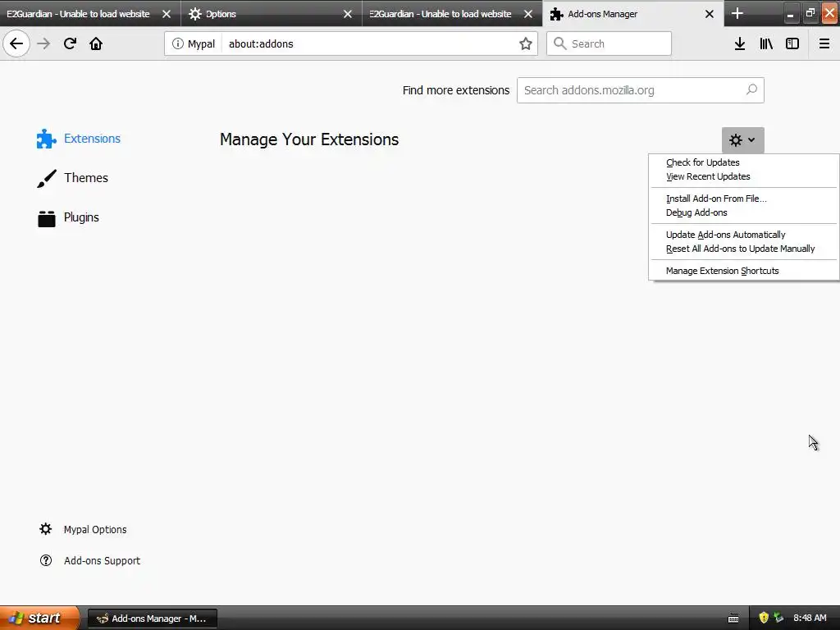Open the Windows start menu
Image resolution: width=840 pixels, height=630 pixels.
click(39, 618)
